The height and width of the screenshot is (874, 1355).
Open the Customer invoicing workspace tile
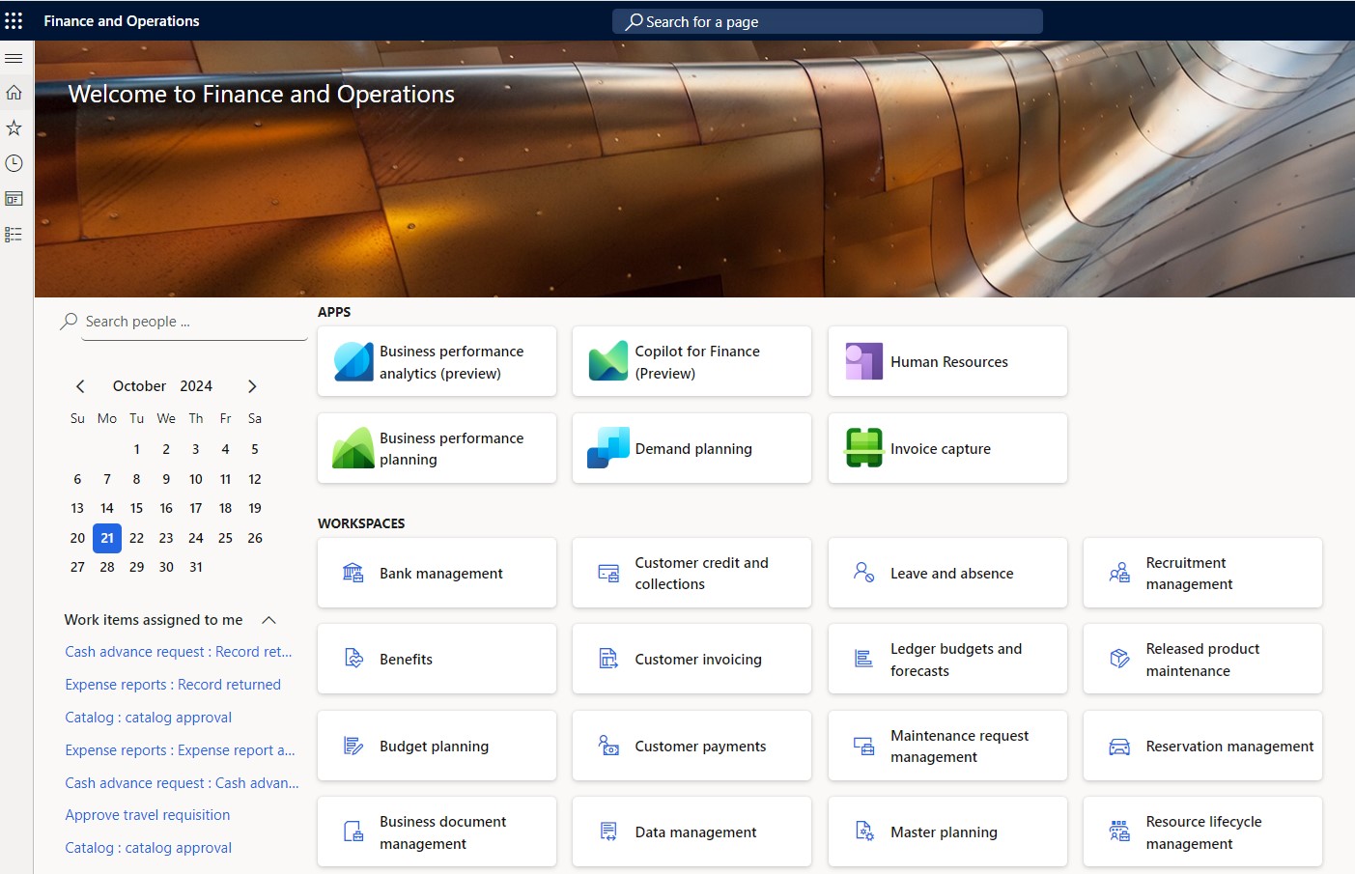click(692, 659)
